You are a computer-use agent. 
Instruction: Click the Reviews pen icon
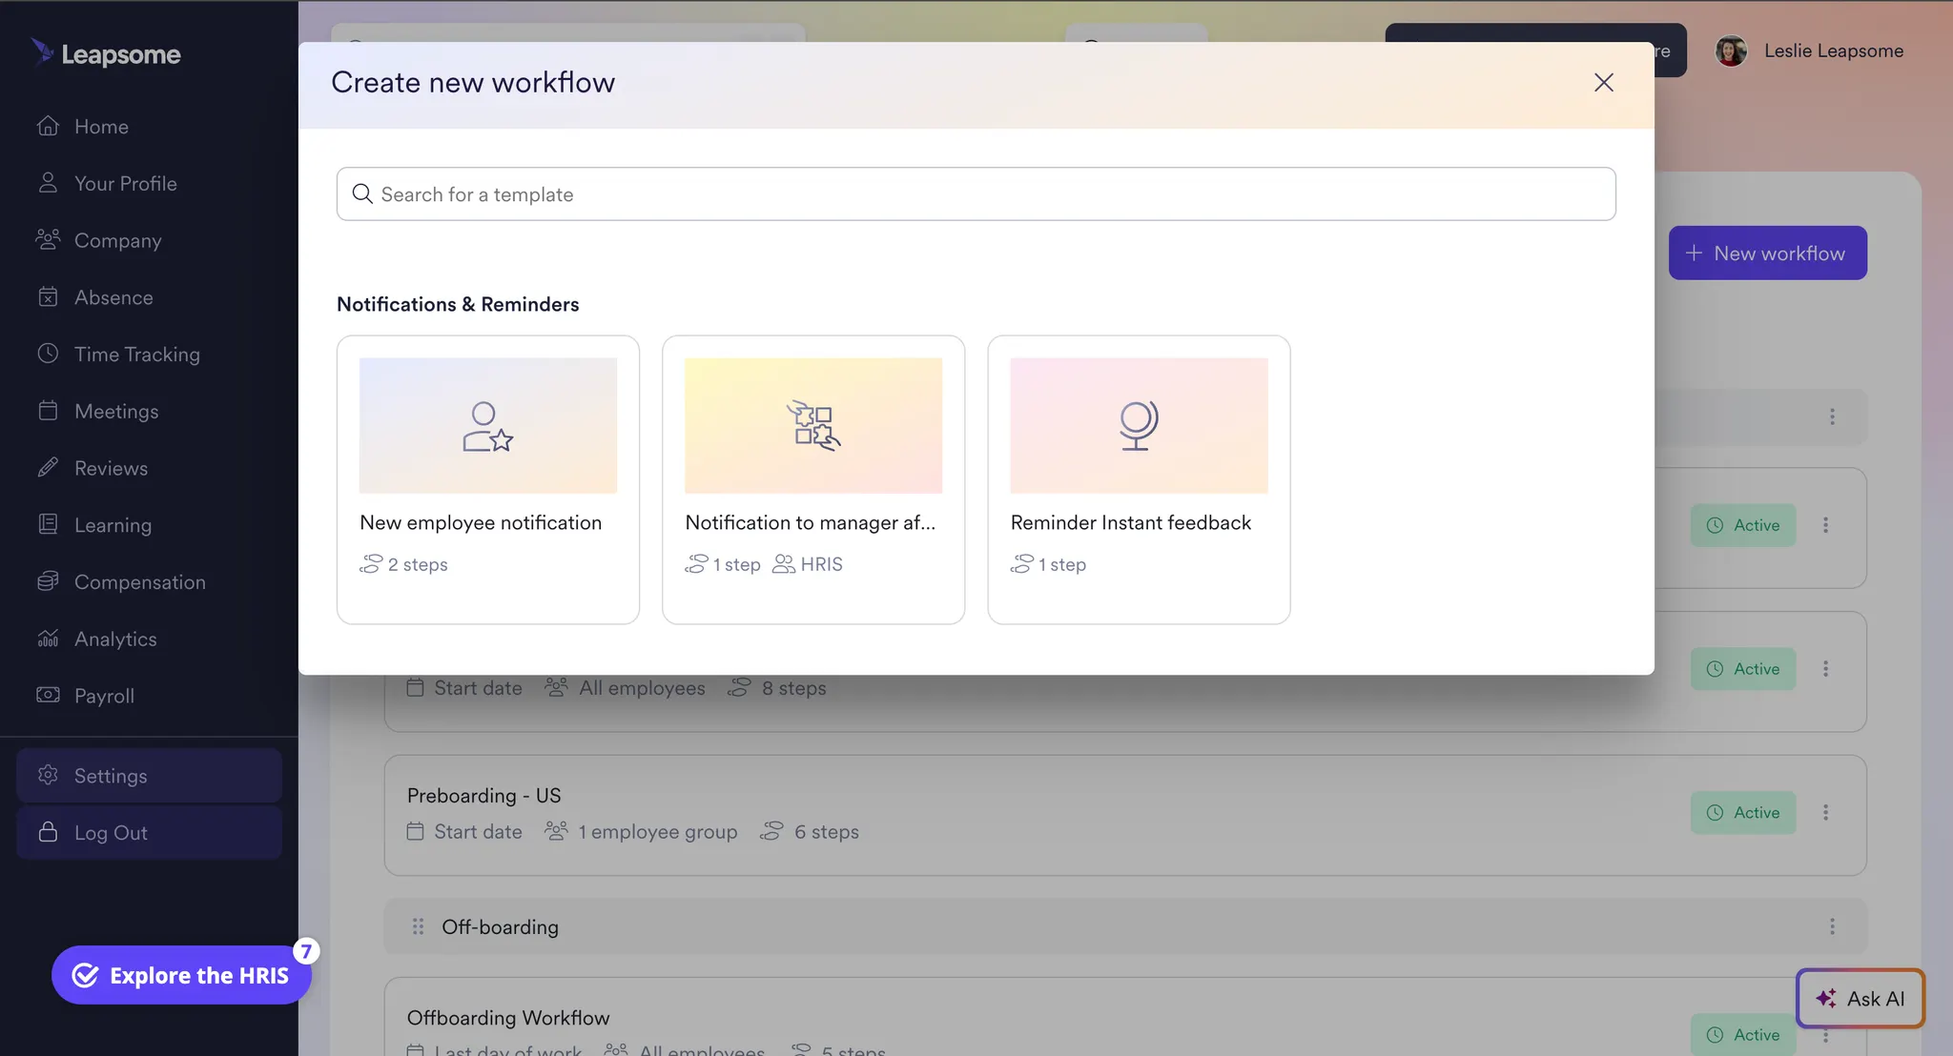click(48, 467)
